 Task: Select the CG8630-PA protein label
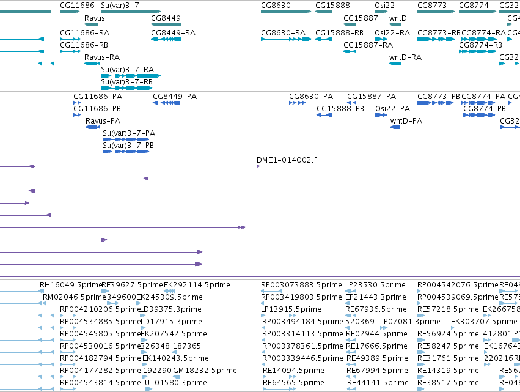coord(311,97)
